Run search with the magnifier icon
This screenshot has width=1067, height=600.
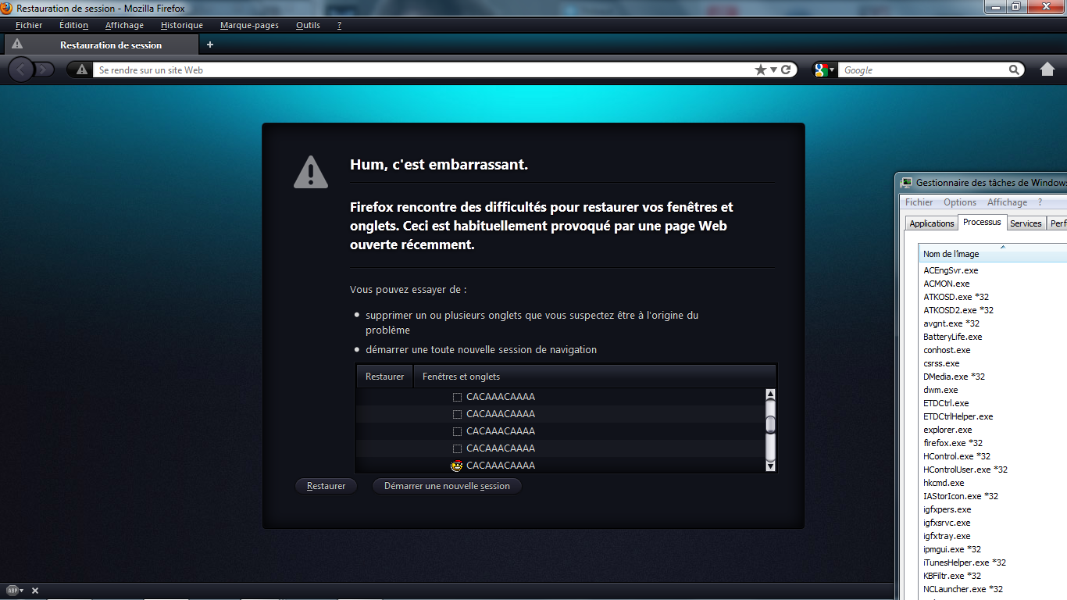pos(1015,70)
